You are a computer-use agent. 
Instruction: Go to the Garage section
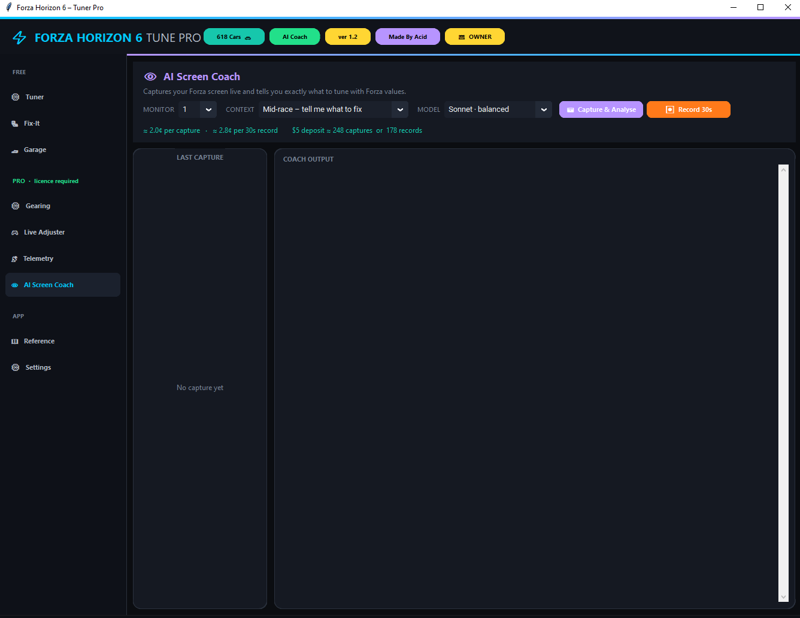tap(63, 150)
